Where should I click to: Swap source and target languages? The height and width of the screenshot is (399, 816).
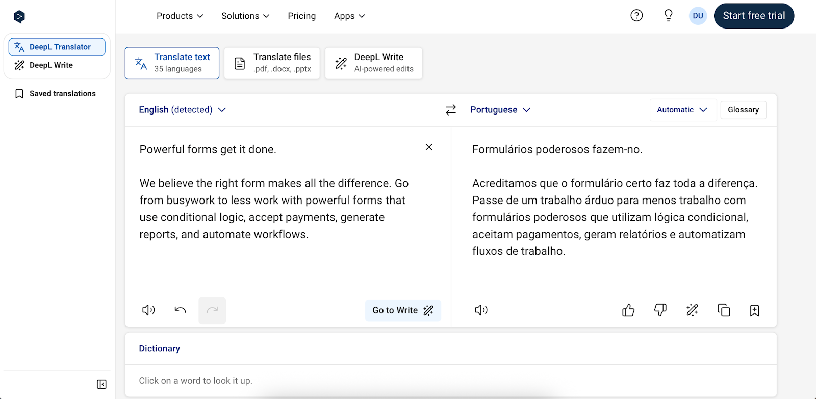pyautogui.click(x=451, y=110)
